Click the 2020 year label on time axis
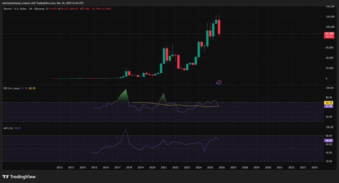The height and width of the screenshot is (183, 339). pos(152,167)
